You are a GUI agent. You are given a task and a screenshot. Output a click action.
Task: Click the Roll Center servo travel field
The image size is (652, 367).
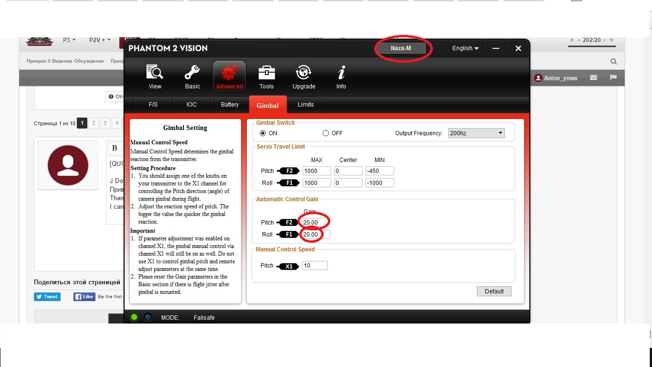click(348, 183)
